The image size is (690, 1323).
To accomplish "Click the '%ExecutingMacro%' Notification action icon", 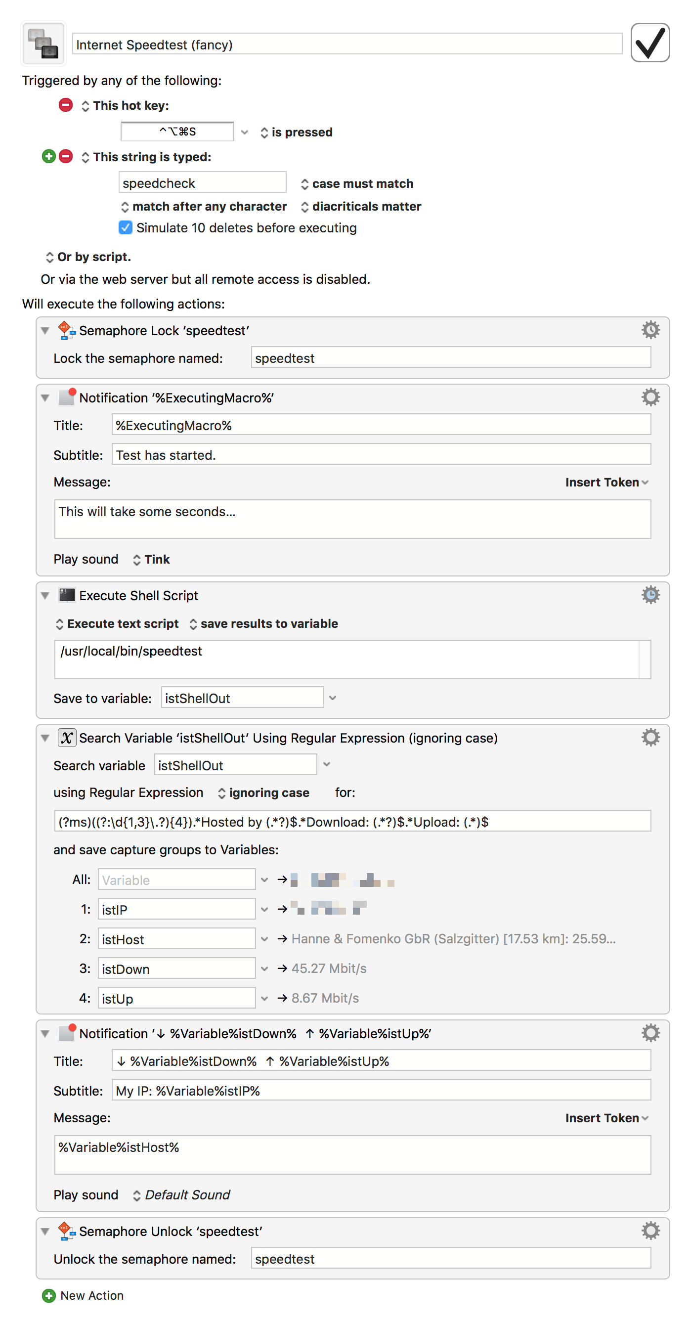I will coord(67,397).
